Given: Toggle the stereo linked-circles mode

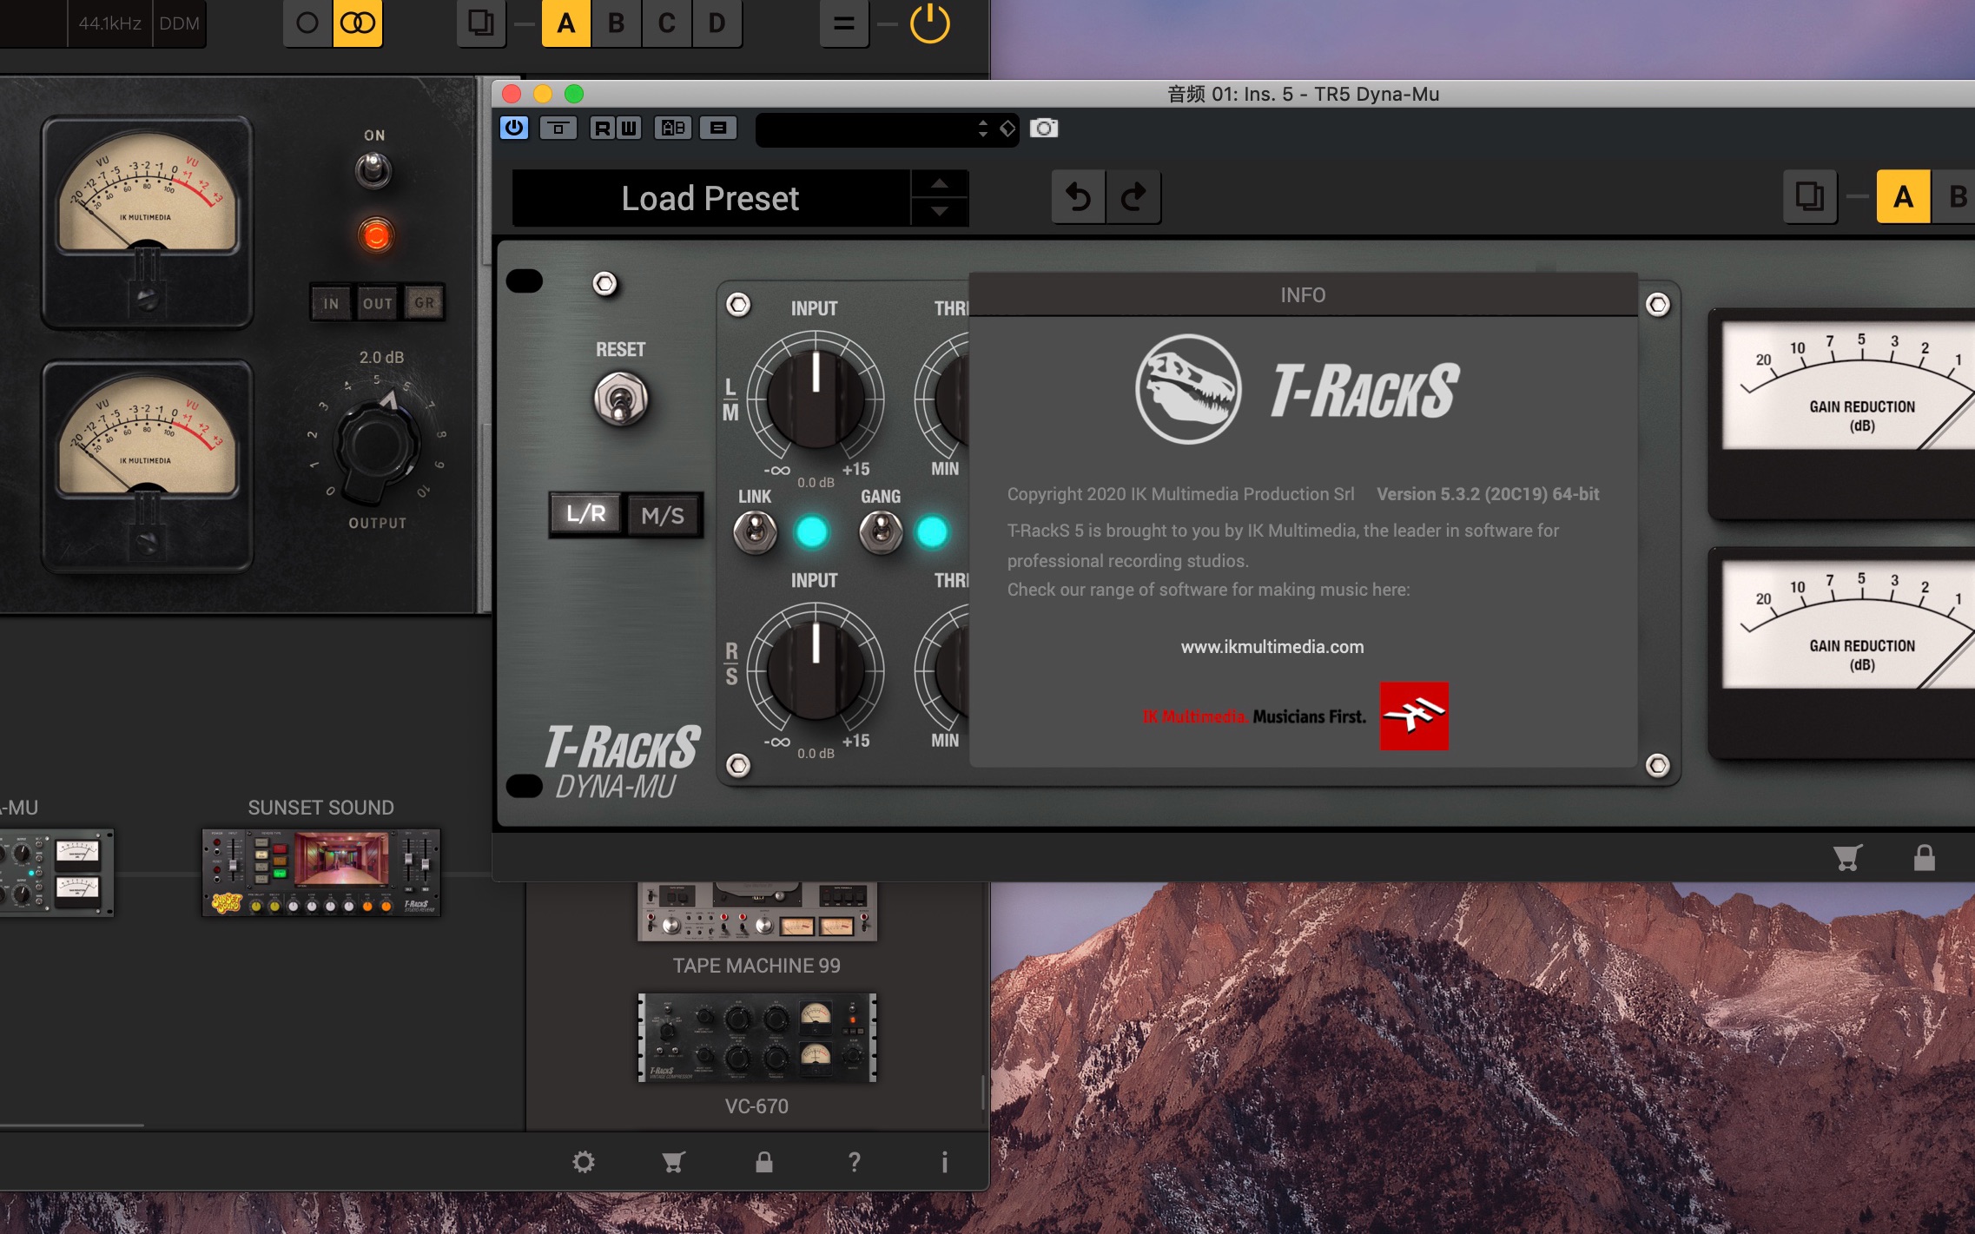Looking at the screenshot, I should (x=358, y=23).
